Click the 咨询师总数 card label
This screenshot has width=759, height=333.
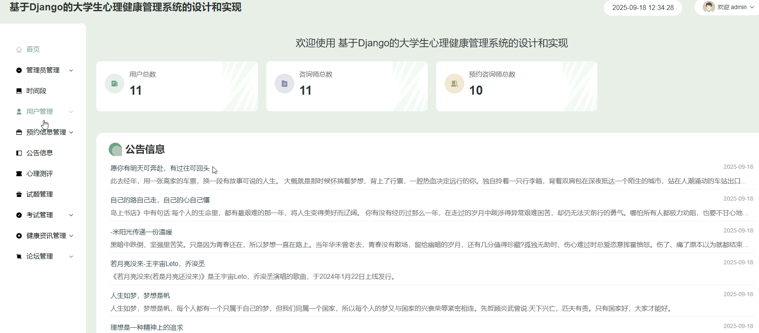click(316, 74)
